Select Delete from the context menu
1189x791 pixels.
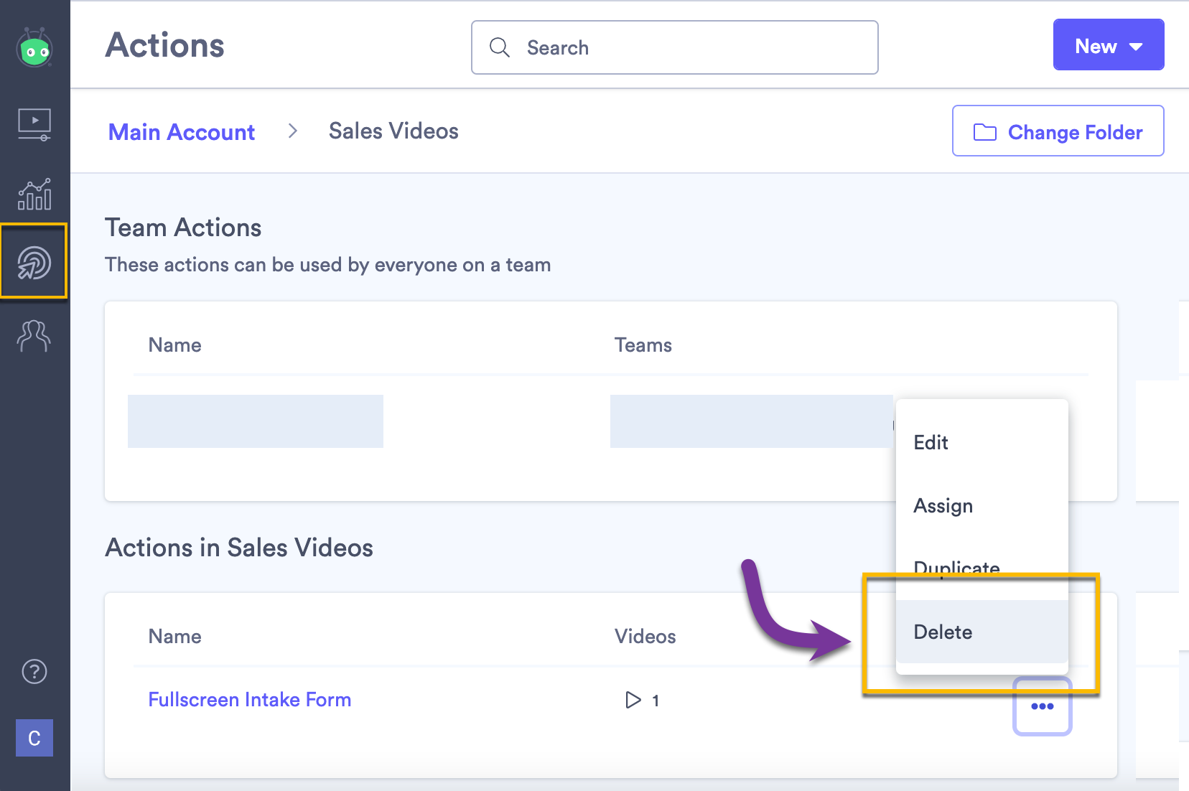(x=943, y=632)
